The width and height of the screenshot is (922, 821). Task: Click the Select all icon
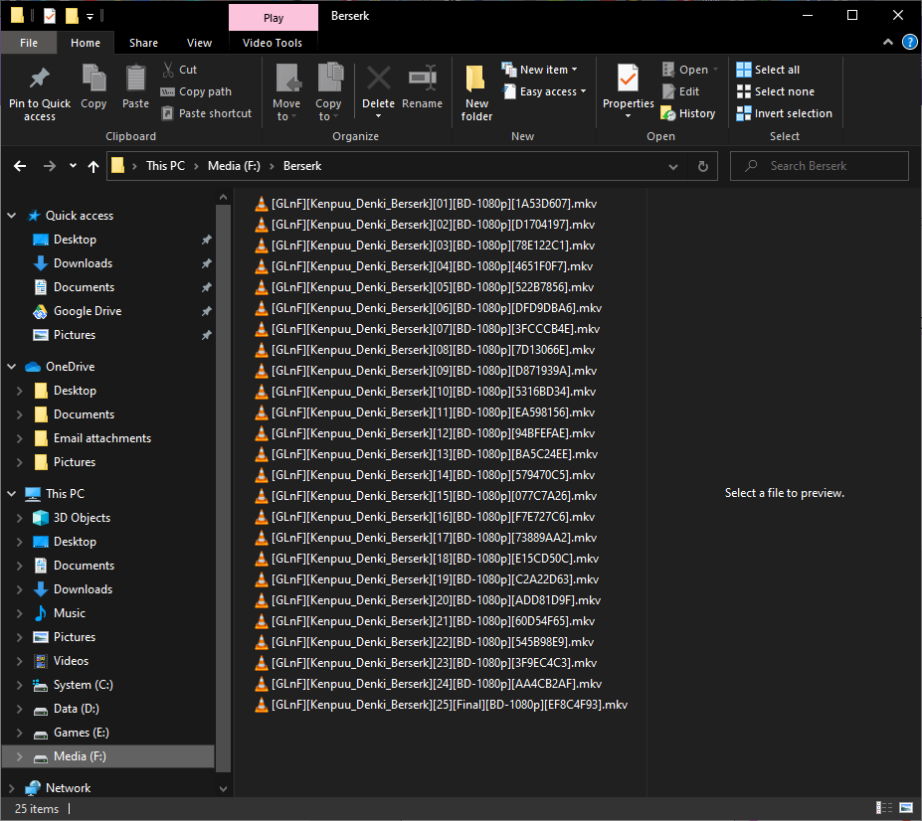(x=743, y=70)
